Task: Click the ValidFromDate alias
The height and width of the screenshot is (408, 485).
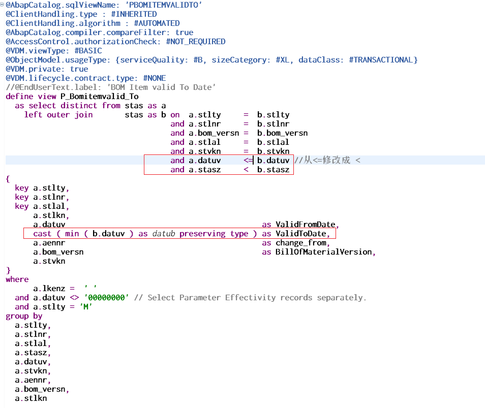Action: tap(306, 225)
